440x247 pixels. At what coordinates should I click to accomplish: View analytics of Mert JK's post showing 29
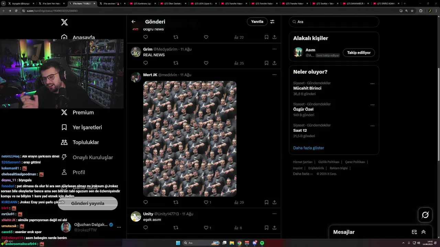point(239,202)
